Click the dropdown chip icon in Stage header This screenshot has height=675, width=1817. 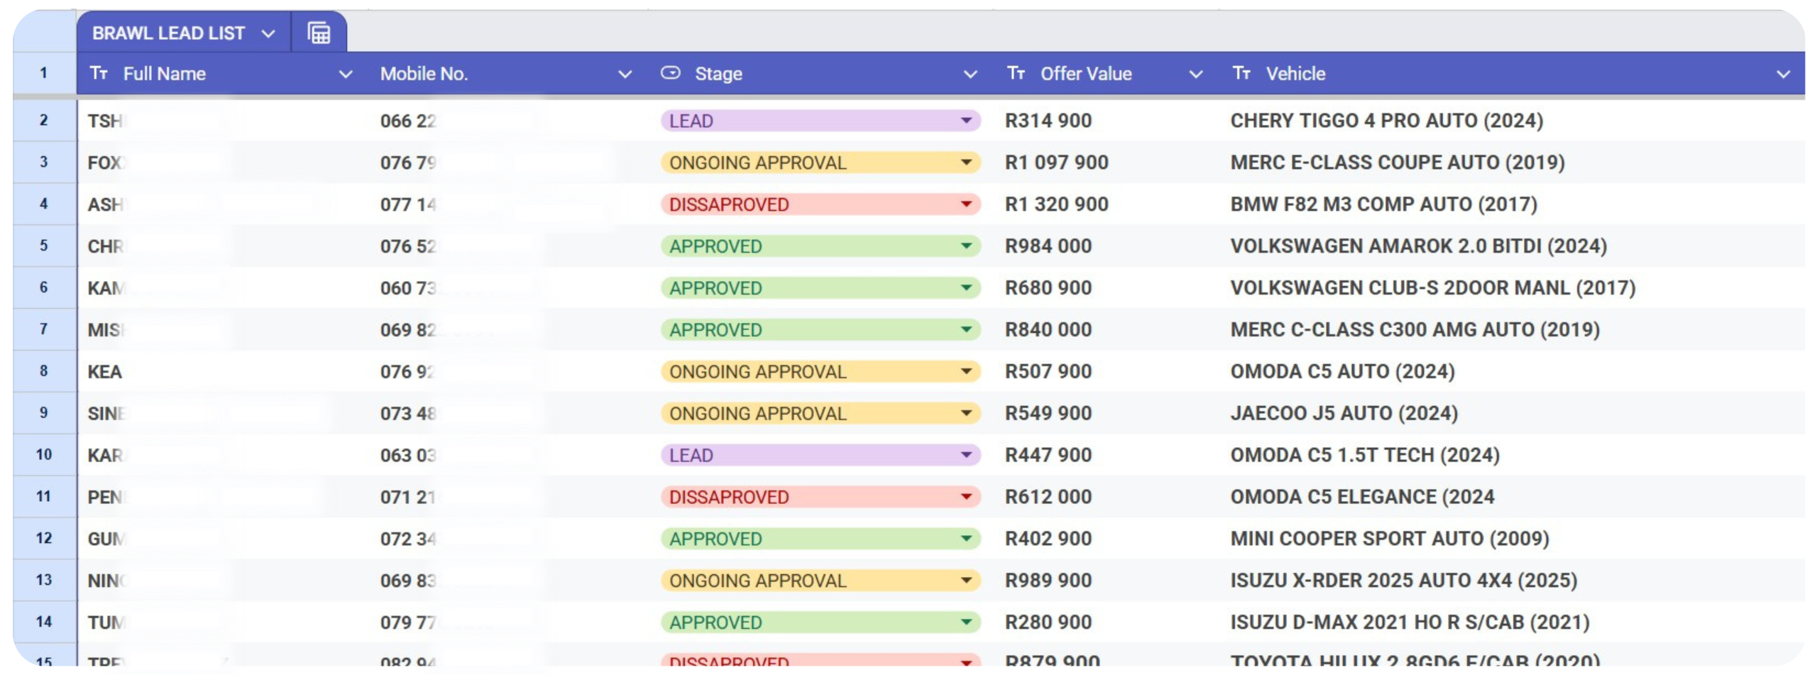(x=670, y=73)
